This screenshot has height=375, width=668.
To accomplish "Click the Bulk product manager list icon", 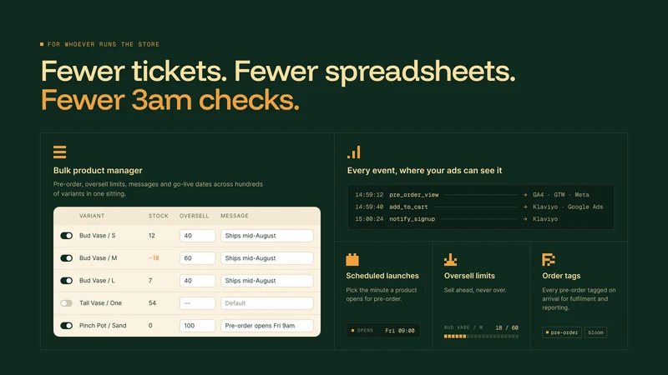I will click(59, 152).
